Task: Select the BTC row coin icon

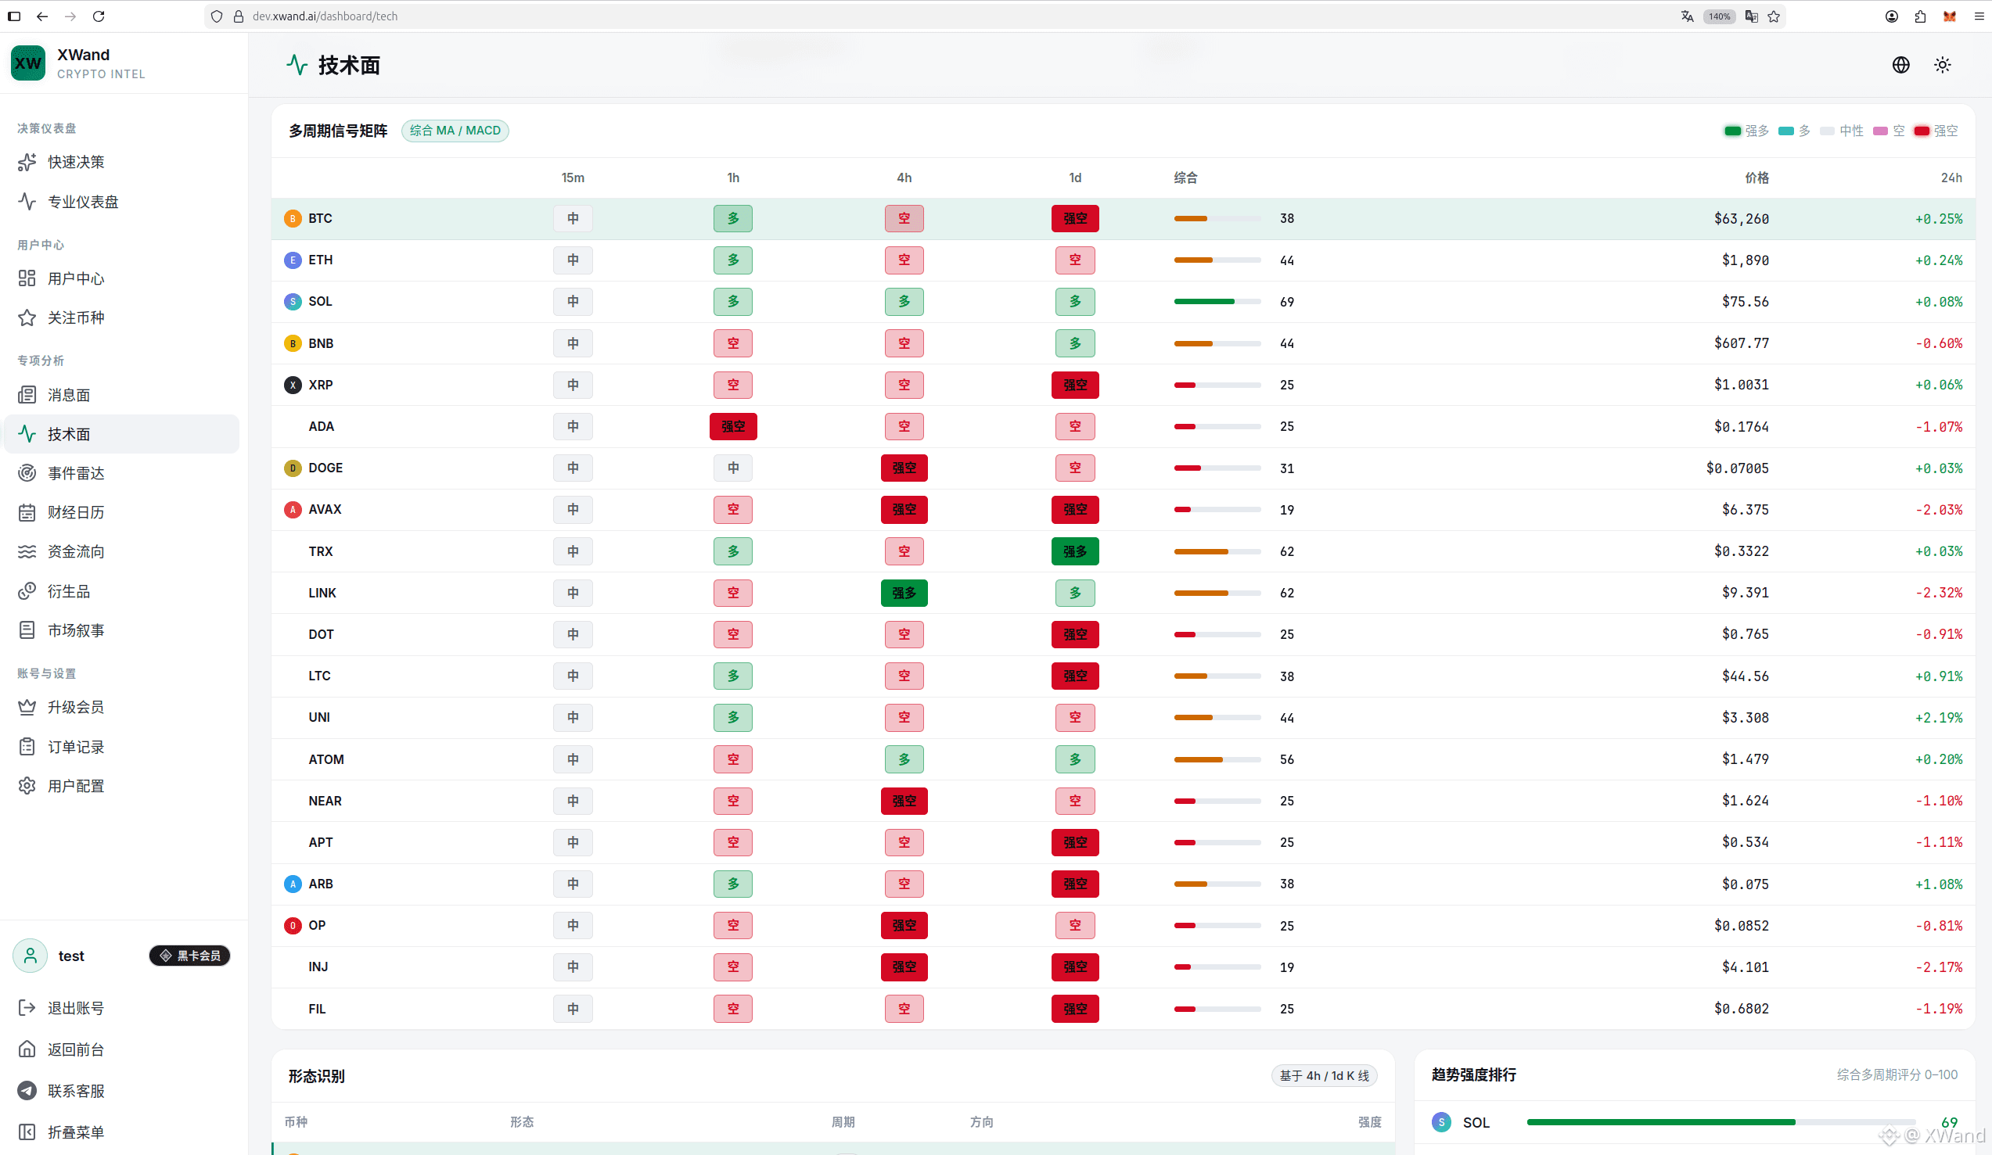Action: pos(293,219)
